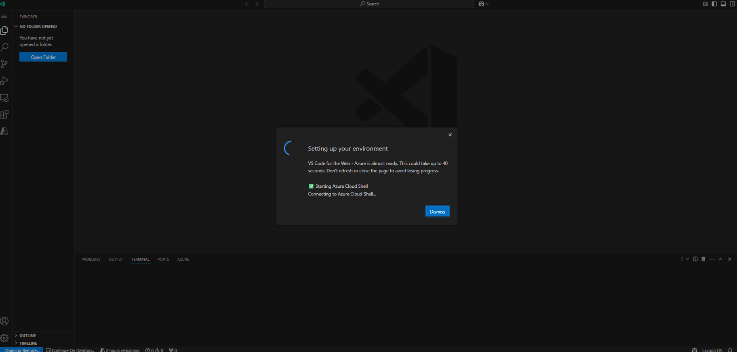Open the Manage gear settings icon

click(x=4, y=338)
